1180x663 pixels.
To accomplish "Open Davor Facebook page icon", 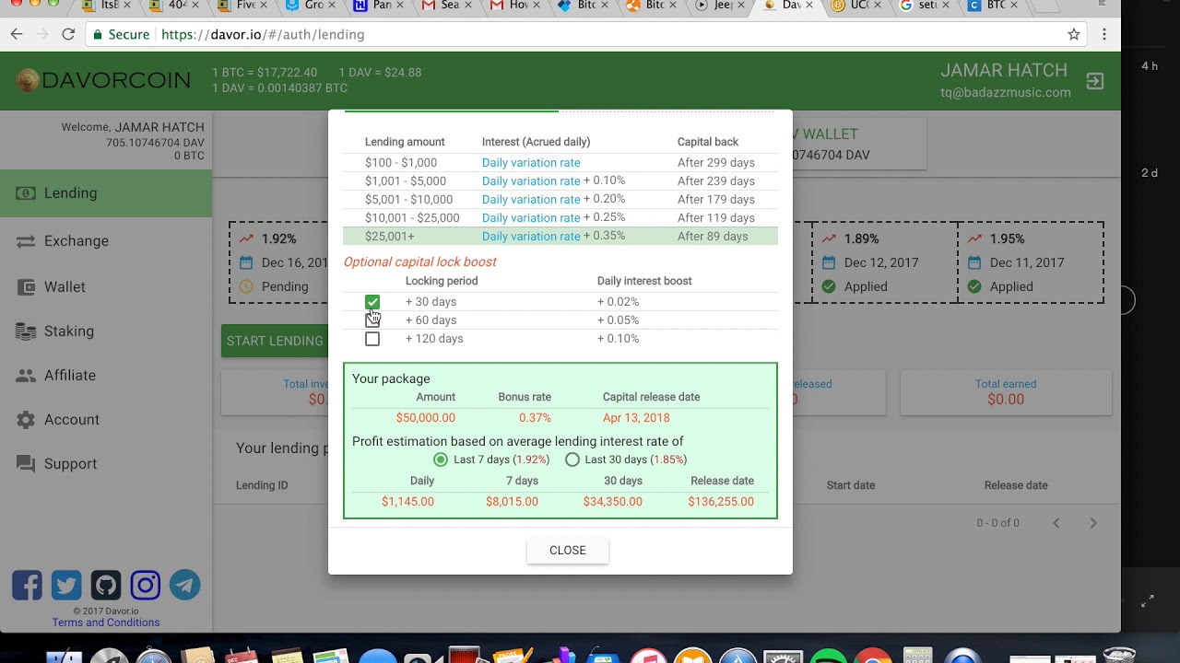I will (27, 585).
